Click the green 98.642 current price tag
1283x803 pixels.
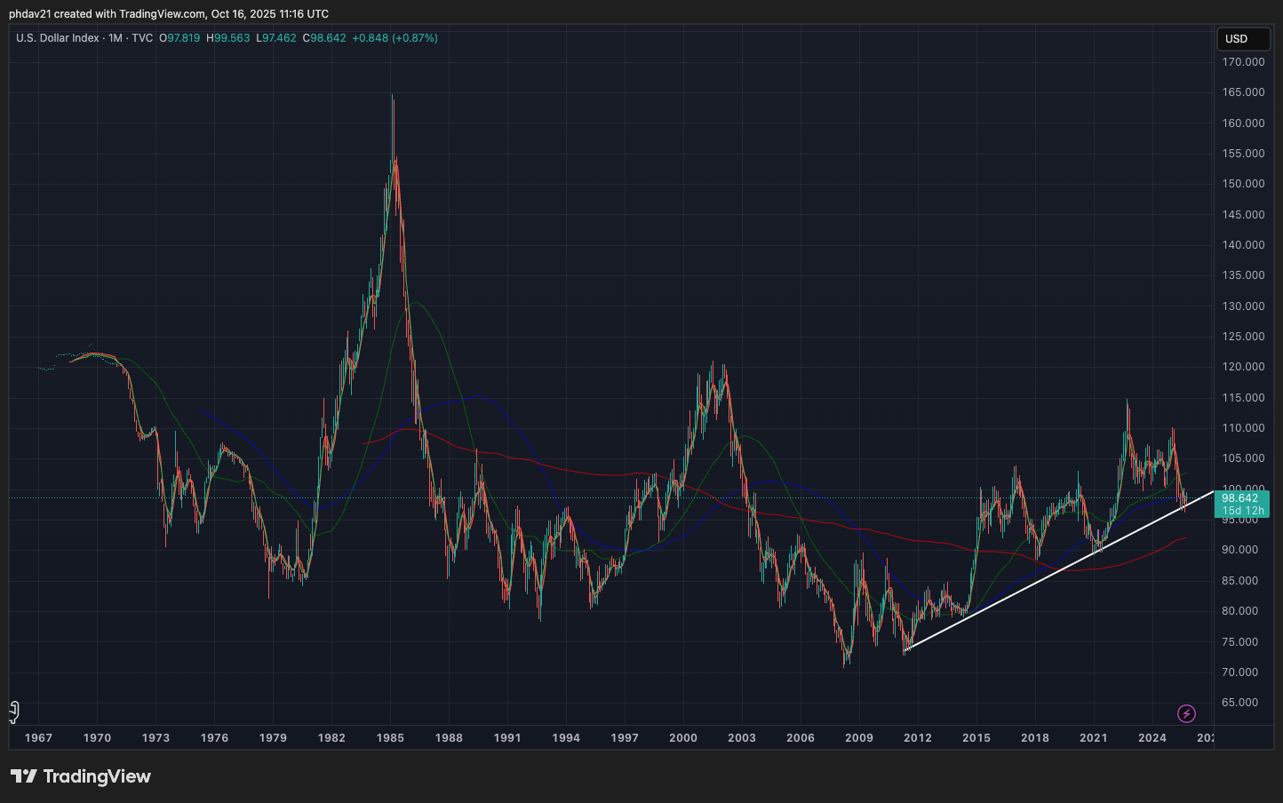click(1240, 498)
